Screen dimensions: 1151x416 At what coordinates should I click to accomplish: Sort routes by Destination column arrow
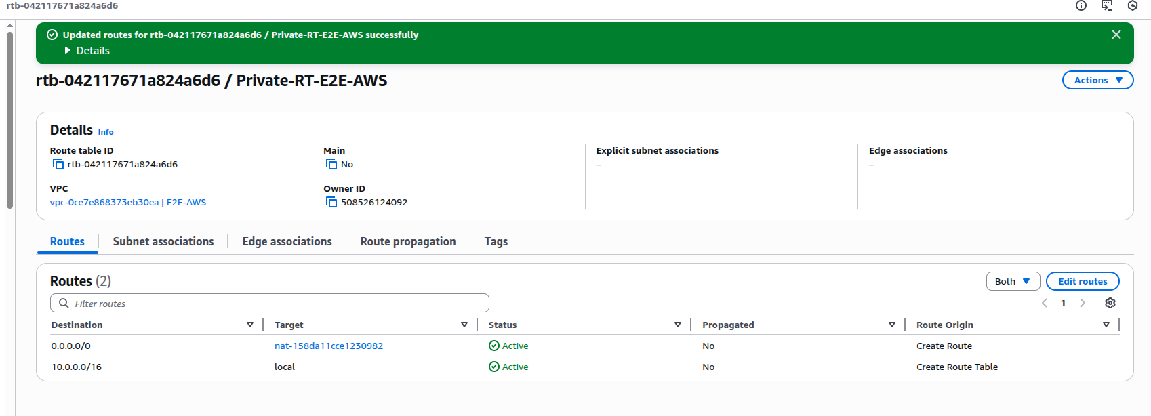click(250, 325)
